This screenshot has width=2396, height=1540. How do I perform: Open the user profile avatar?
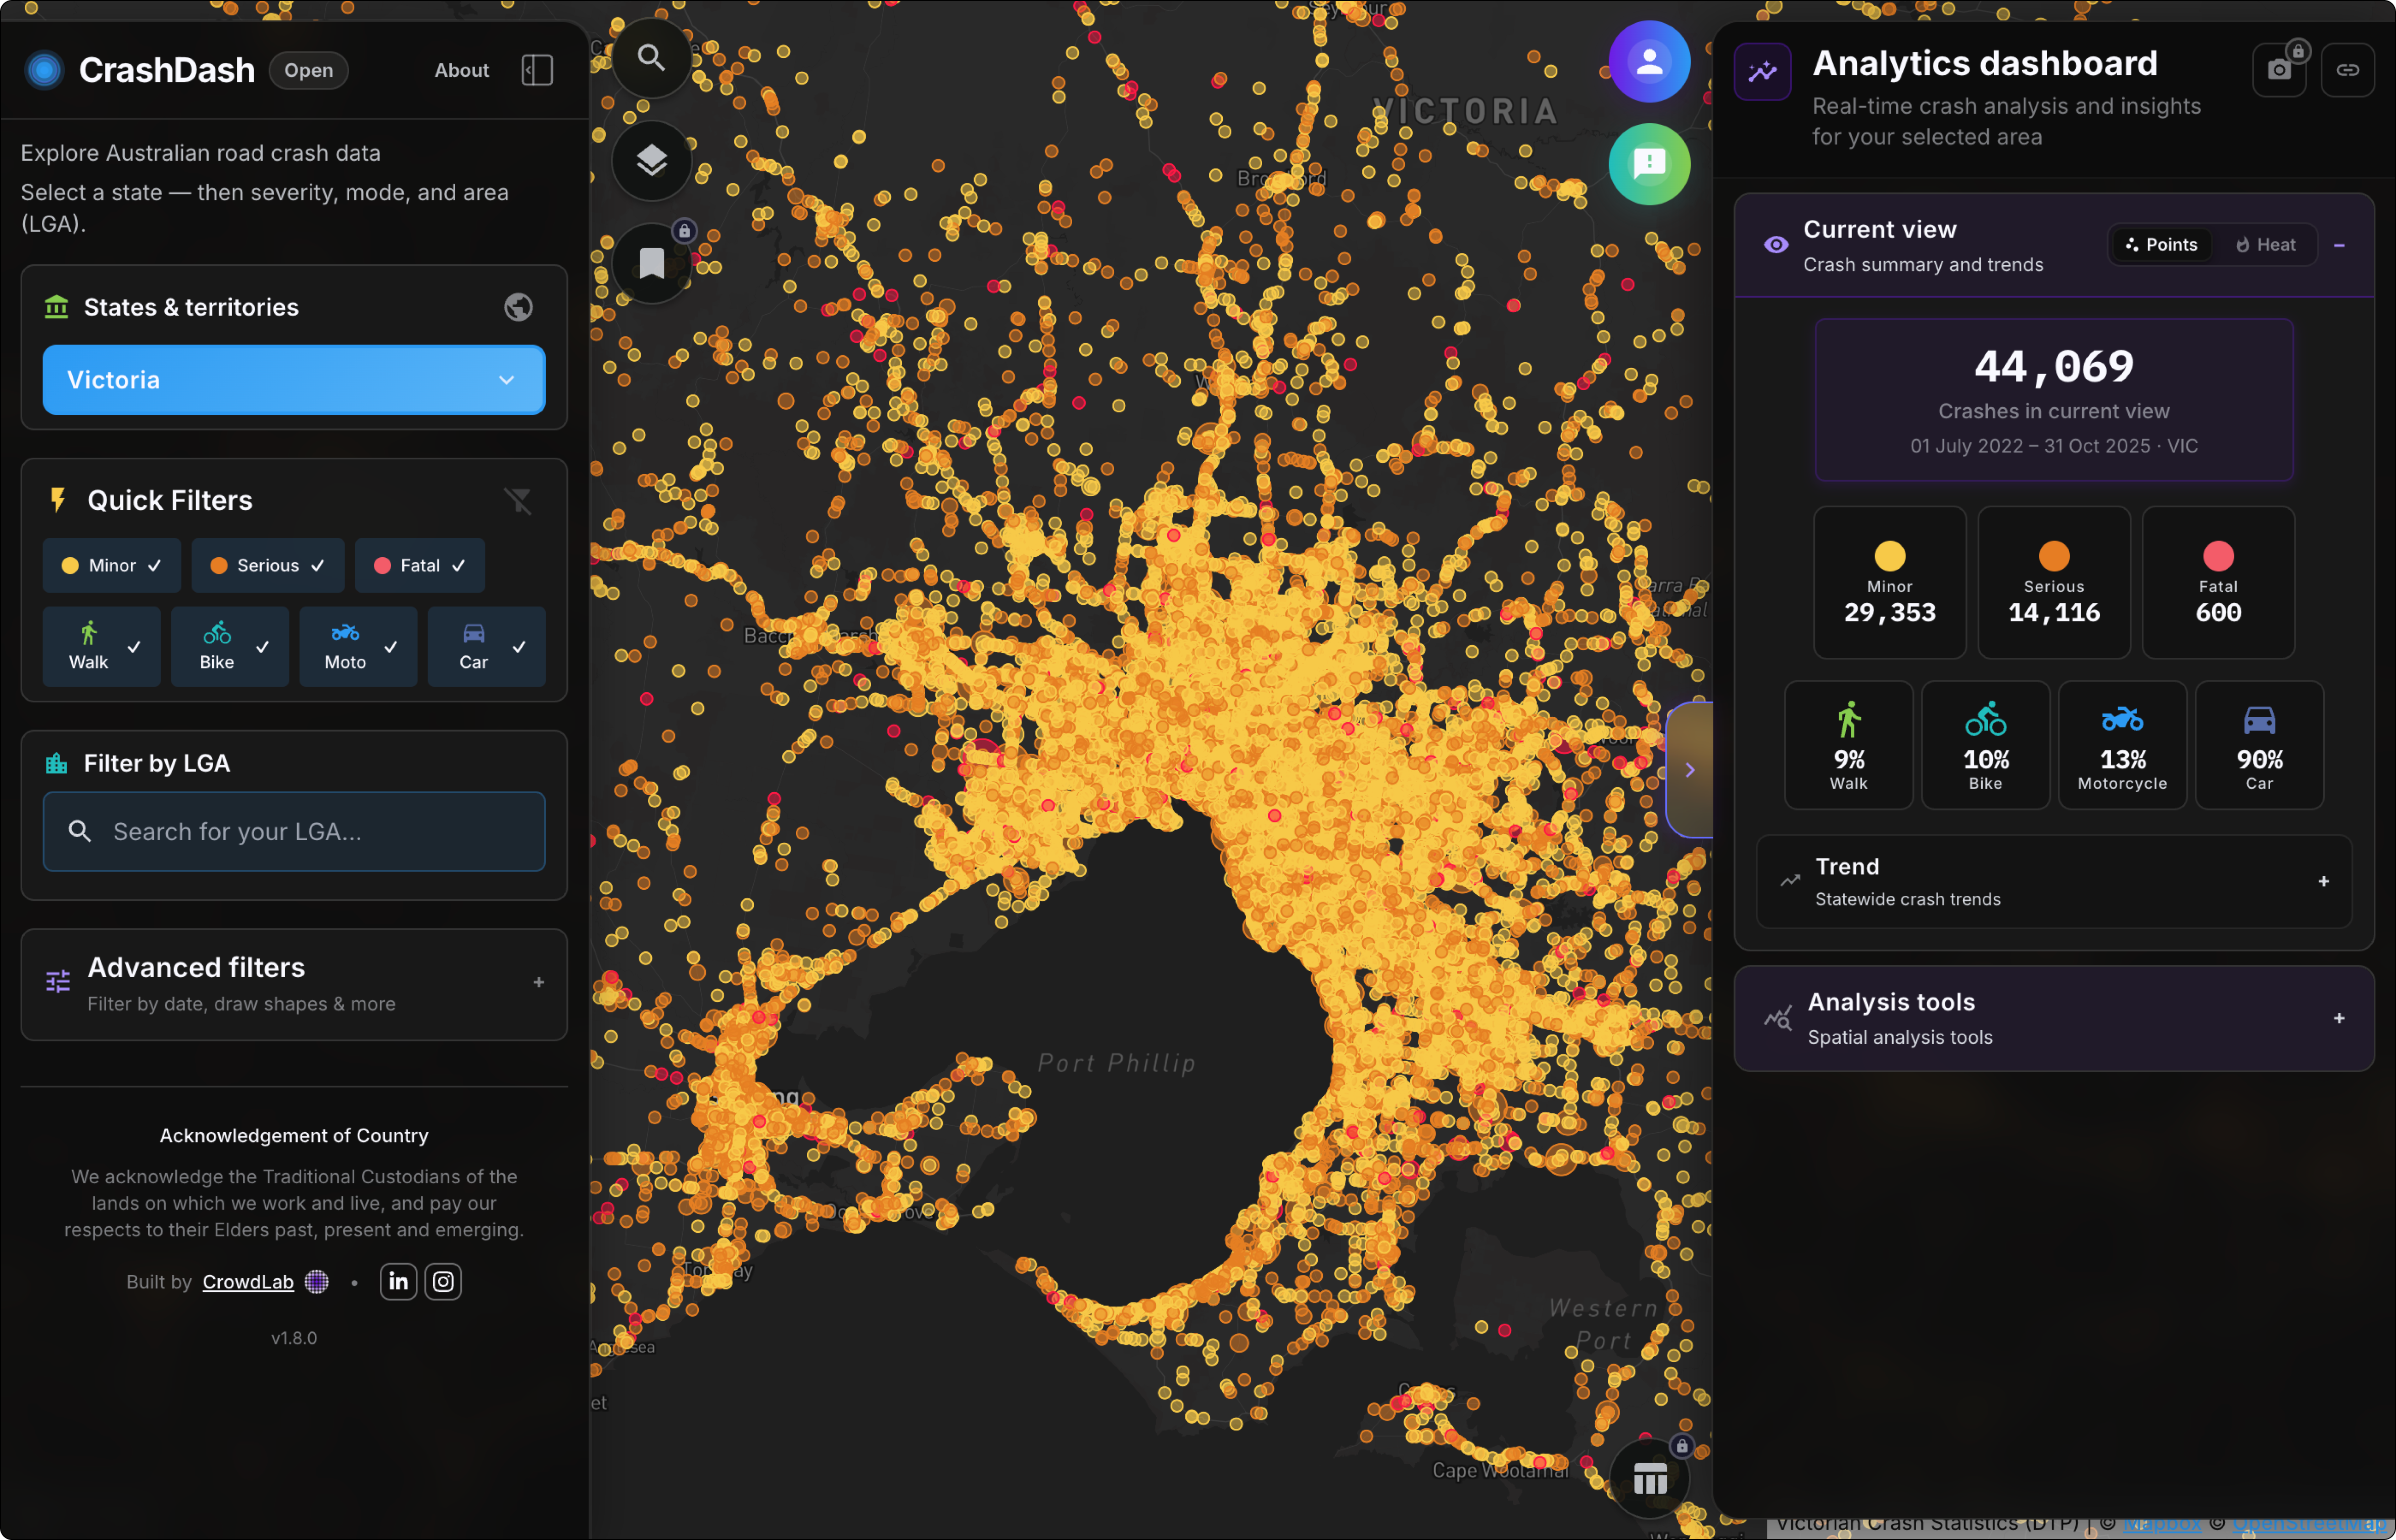[x=1649, y=62]
